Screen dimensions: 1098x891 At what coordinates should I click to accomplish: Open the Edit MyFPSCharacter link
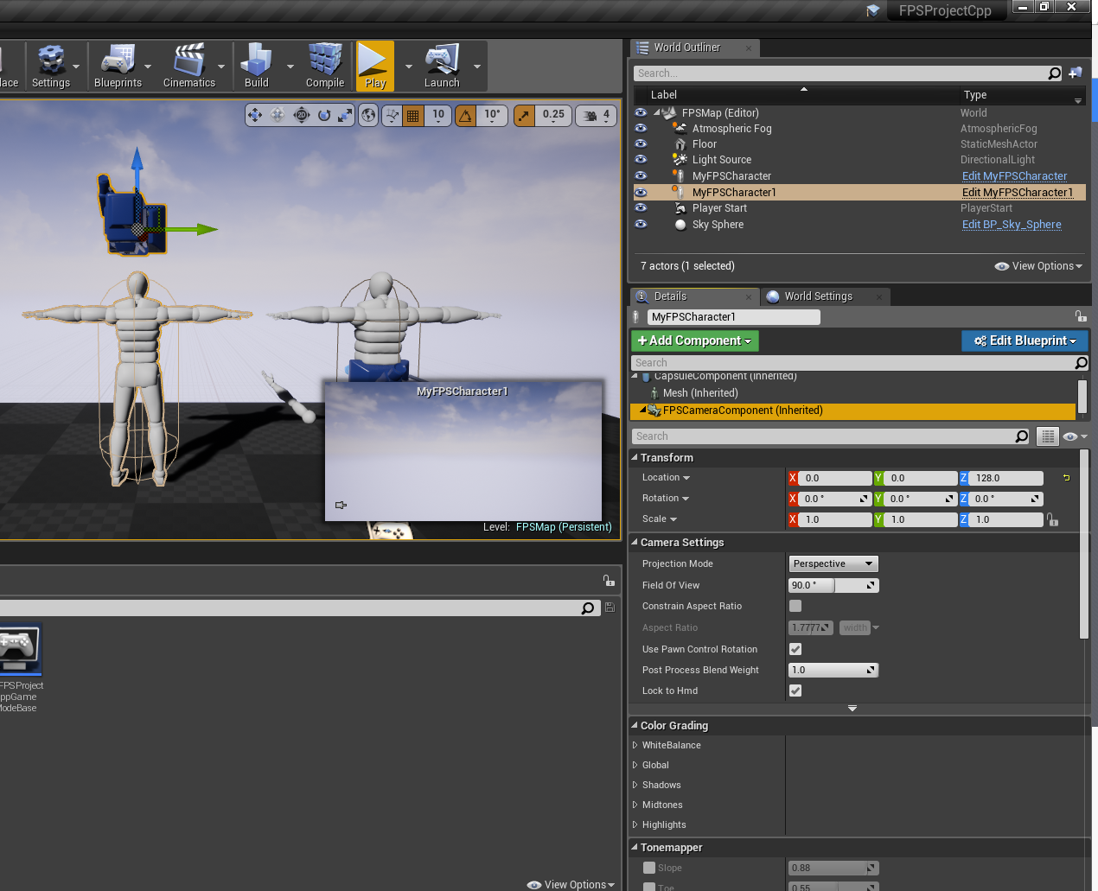click(x=1014, y=176)
